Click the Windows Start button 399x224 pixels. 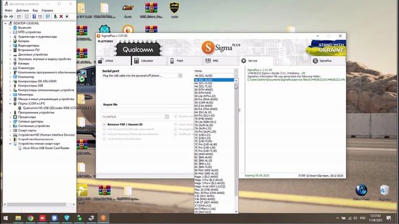6,218
